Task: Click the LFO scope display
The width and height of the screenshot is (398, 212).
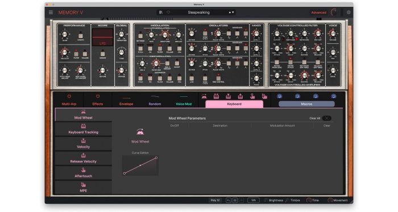Action: click(x=102, y=37)
